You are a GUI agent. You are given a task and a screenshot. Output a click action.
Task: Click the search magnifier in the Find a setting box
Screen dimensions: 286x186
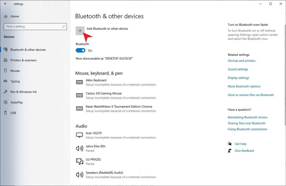[x=64, y=27]
